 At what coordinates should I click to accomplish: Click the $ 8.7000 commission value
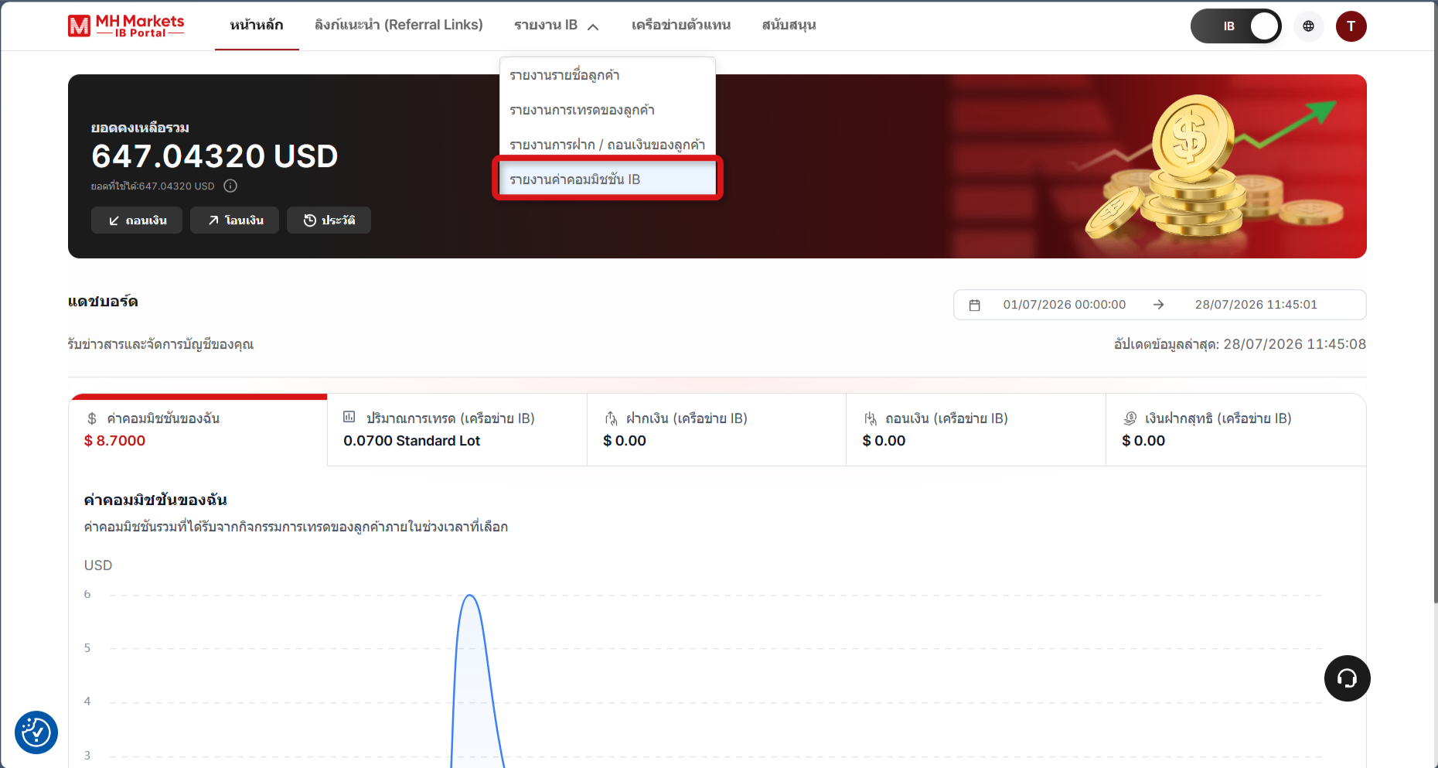[x=114, y=441]
